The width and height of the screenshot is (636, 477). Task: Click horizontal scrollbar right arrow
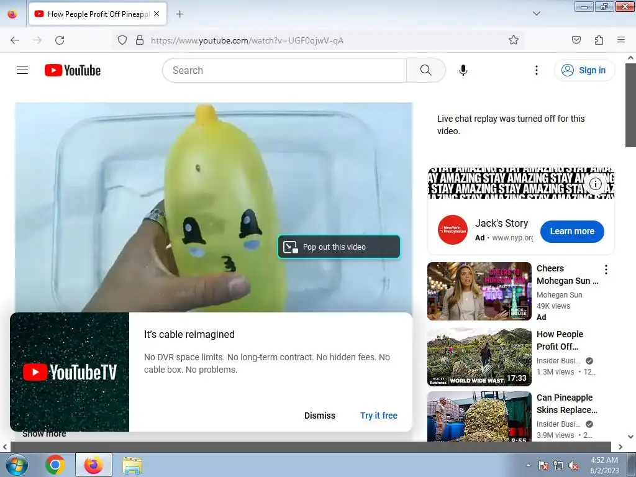click(x=620, y=447)
